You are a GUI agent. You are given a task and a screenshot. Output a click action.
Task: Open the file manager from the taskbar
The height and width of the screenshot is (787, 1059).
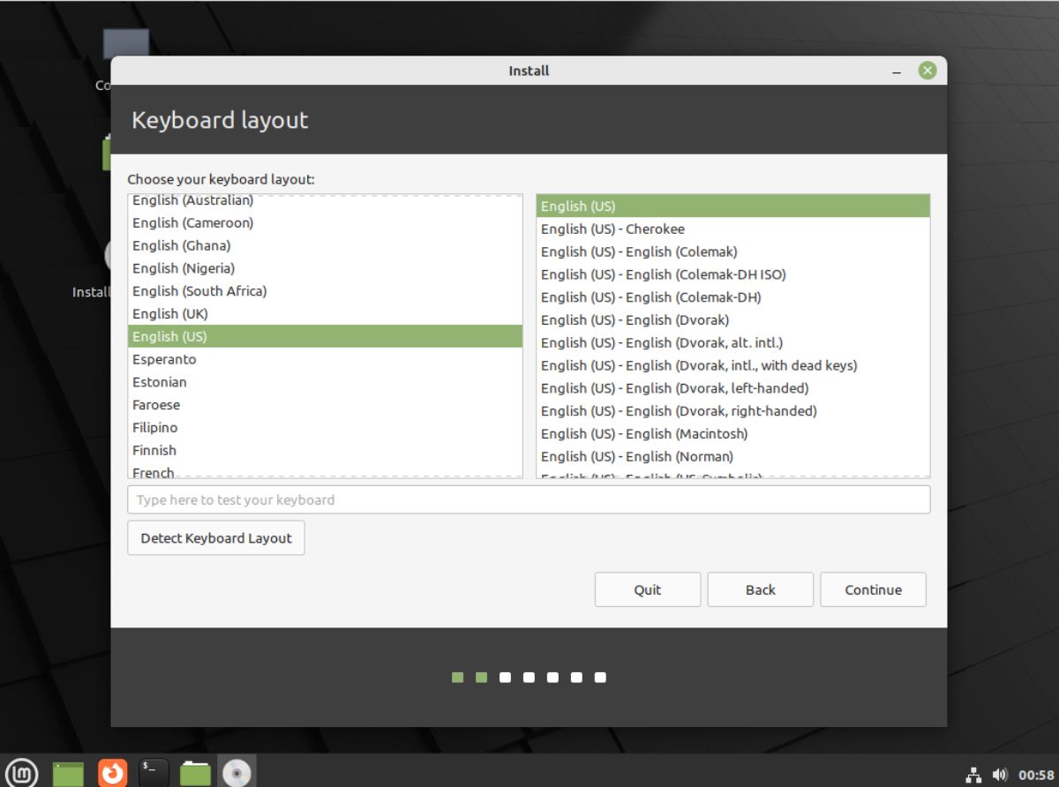(x=194, y=770)
